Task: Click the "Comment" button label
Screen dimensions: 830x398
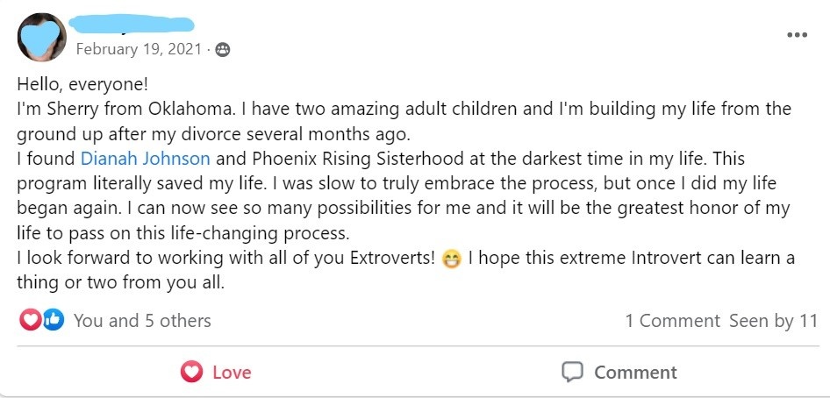Action: (635, 373)
